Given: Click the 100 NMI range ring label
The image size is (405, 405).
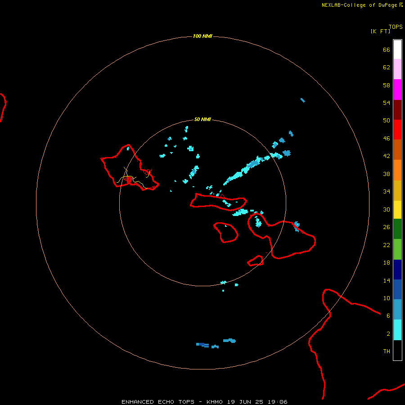Looking at the screenshot, I should click(x=202, y=36).
